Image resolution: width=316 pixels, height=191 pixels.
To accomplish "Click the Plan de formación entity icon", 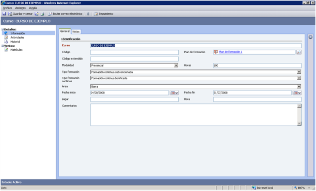I will click(216, 52).
